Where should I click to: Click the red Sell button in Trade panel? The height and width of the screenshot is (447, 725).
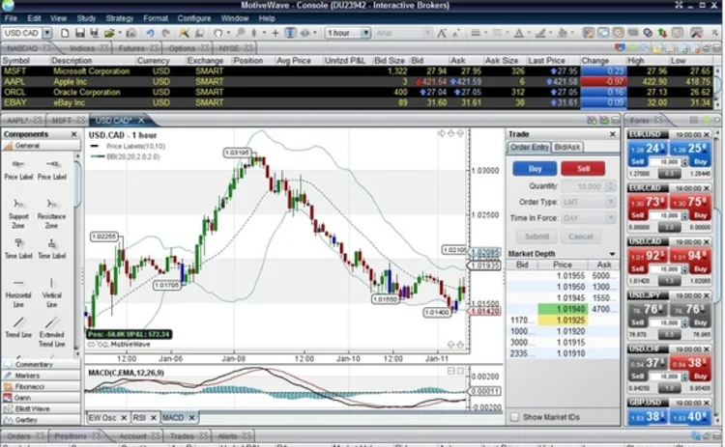[583, 169]
